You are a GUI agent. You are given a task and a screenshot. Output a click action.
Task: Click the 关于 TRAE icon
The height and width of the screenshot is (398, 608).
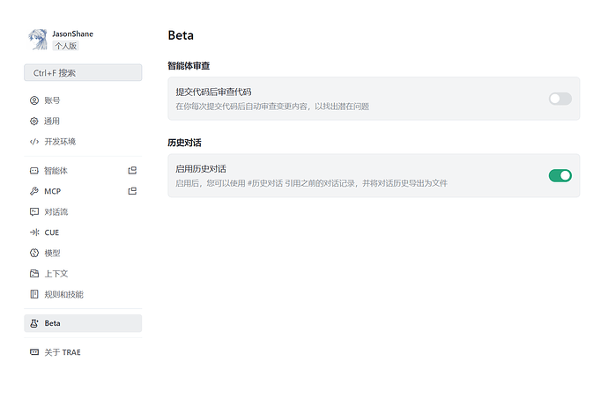[34, 352]
